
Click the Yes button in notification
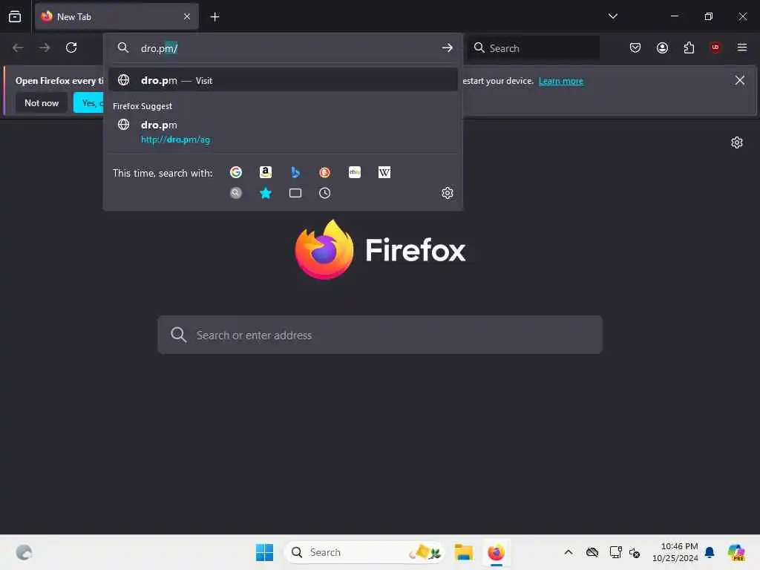pos(89,103)
